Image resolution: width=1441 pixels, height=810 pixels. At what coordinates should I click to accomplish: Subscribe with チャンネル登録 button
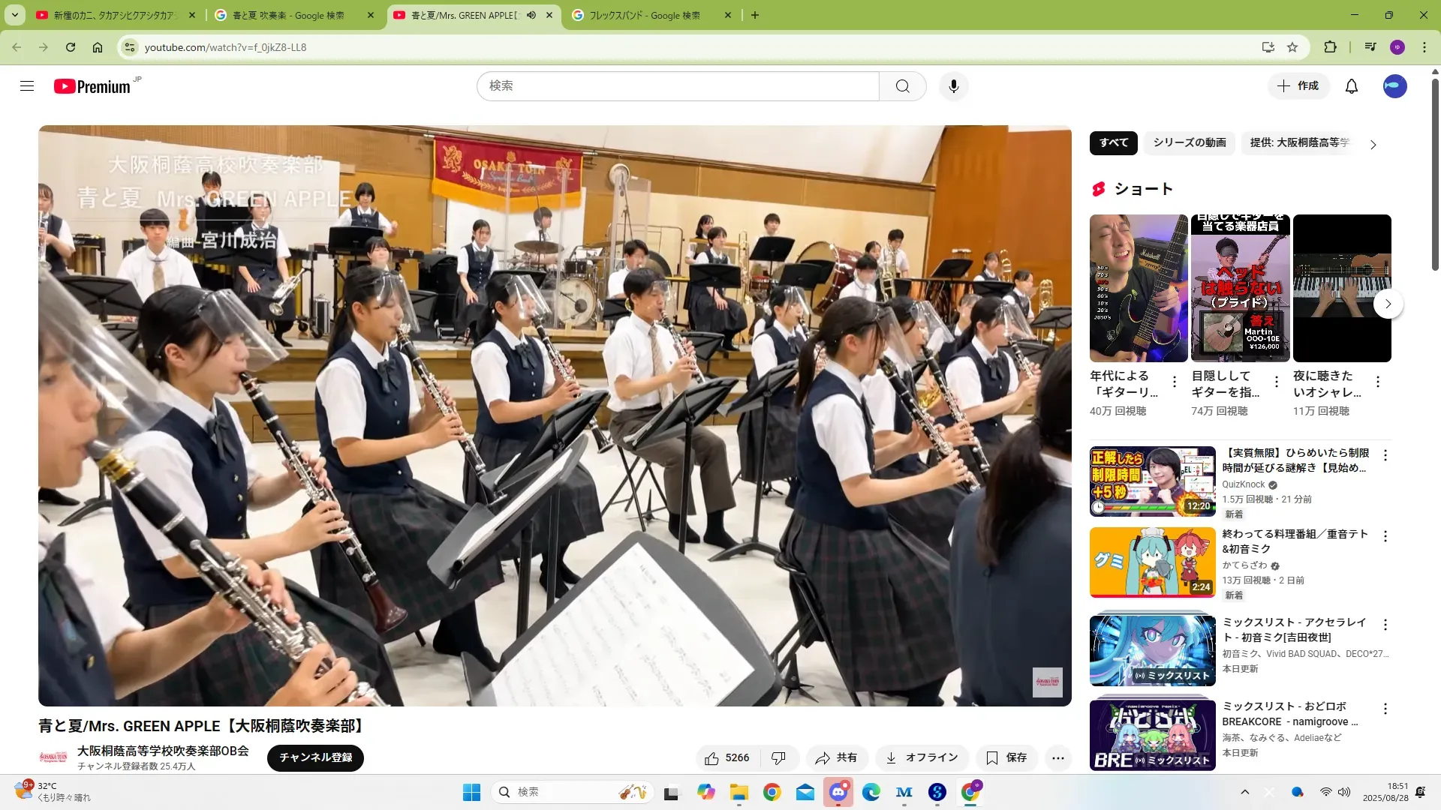(315, 758)
